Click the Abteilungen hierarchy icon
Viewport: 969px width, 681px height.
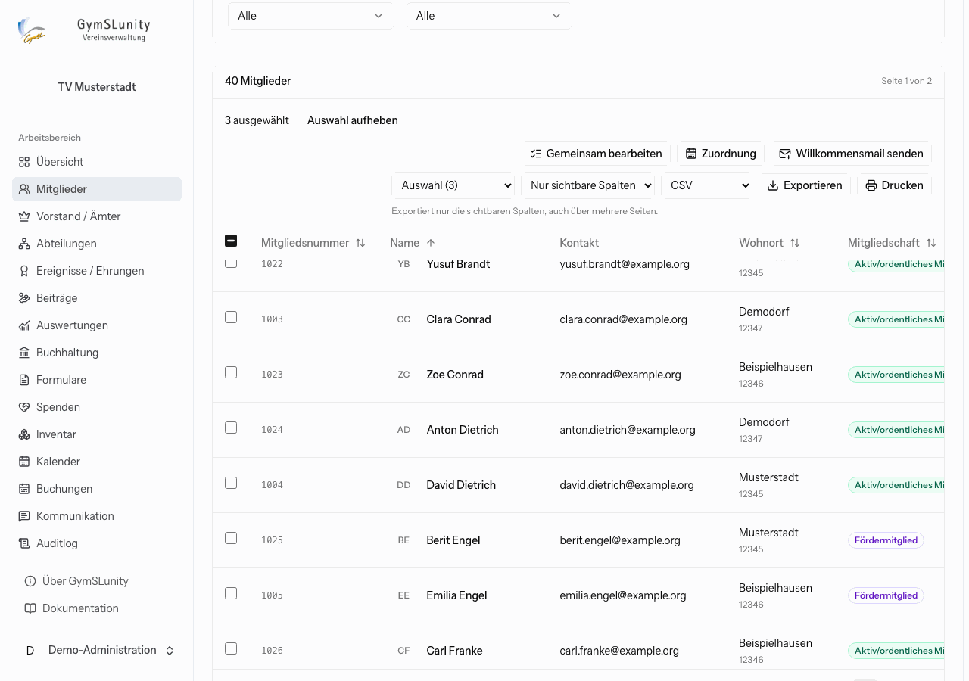24,244
